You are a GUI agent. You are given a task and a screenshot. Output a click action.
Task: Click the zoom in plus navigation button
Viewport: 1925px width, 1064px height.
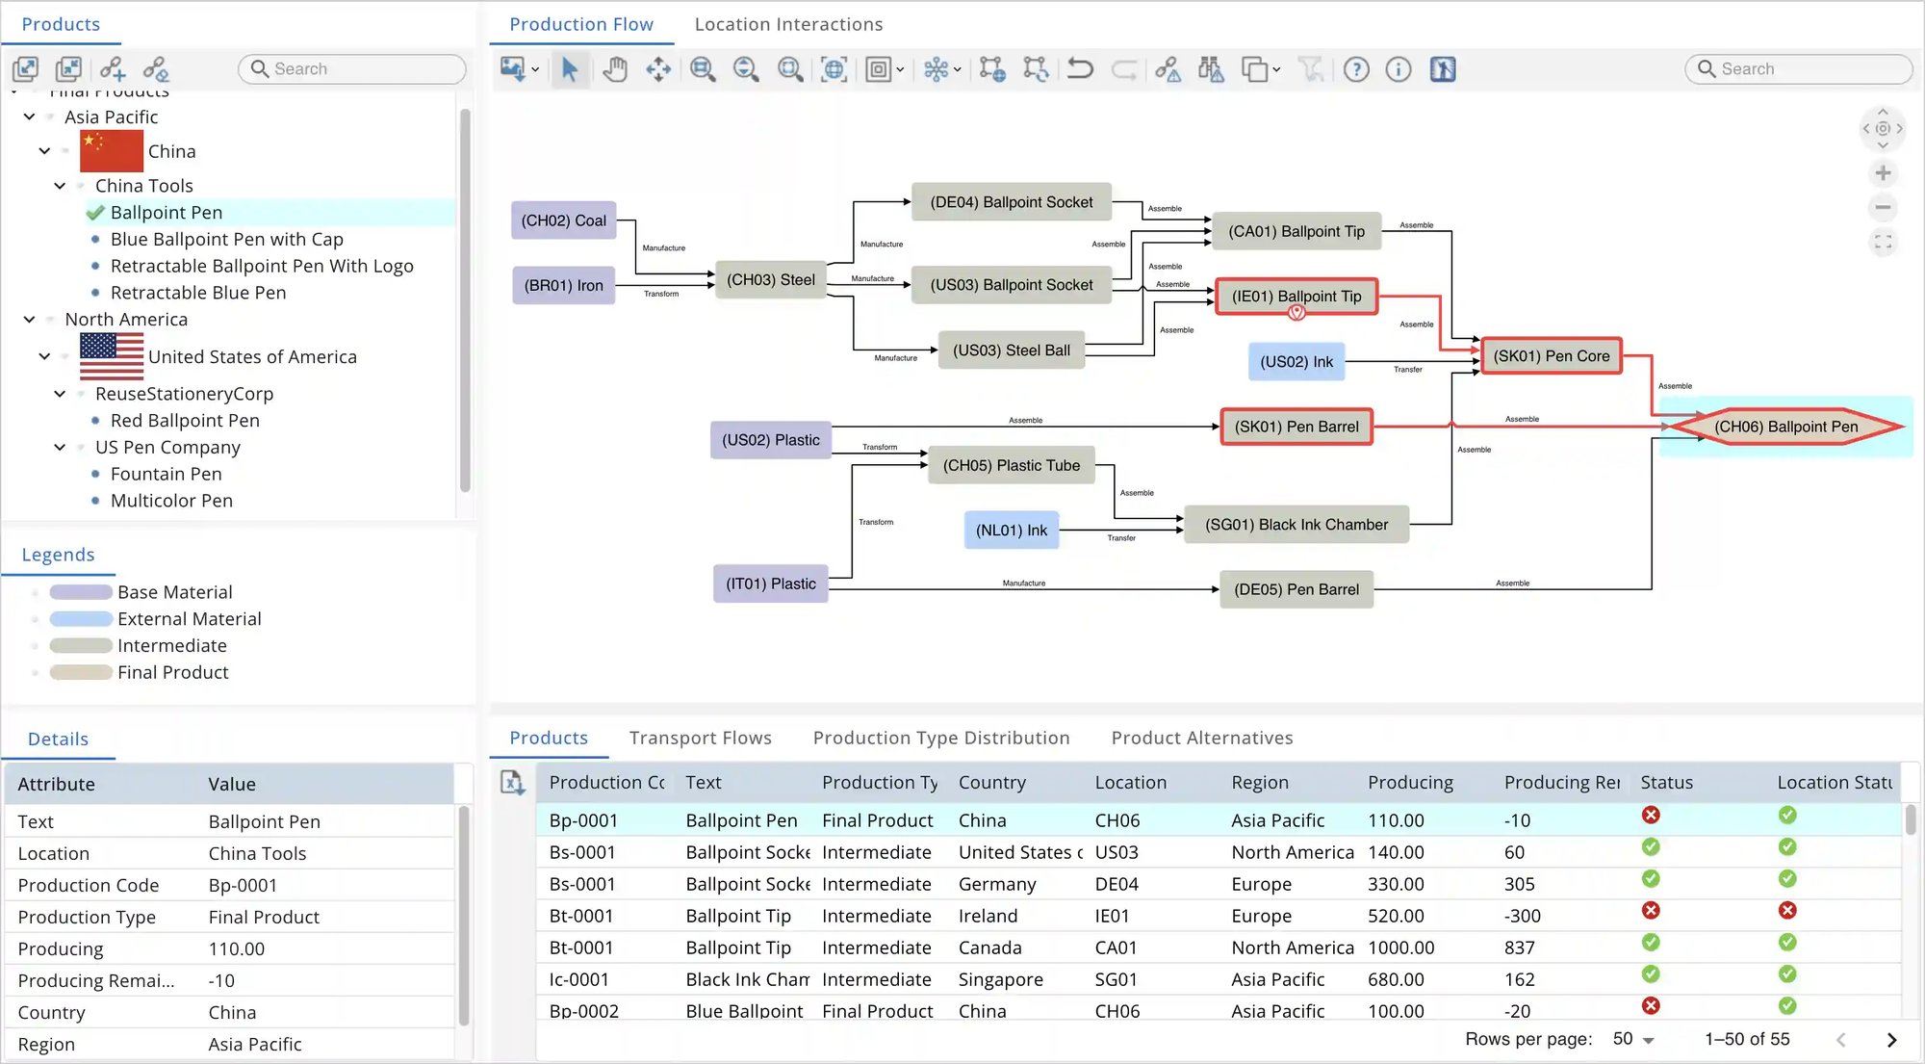tap(1884, 173)
